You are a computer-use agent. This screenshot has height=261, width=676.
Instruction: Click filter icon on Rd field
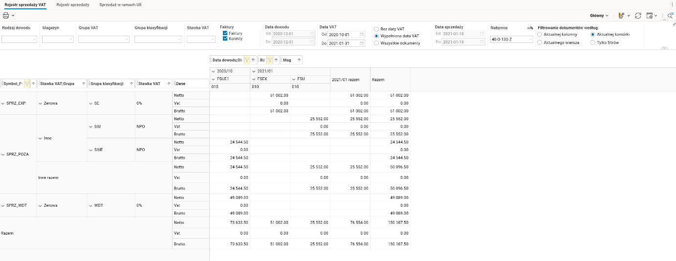(x=269, y=60)
